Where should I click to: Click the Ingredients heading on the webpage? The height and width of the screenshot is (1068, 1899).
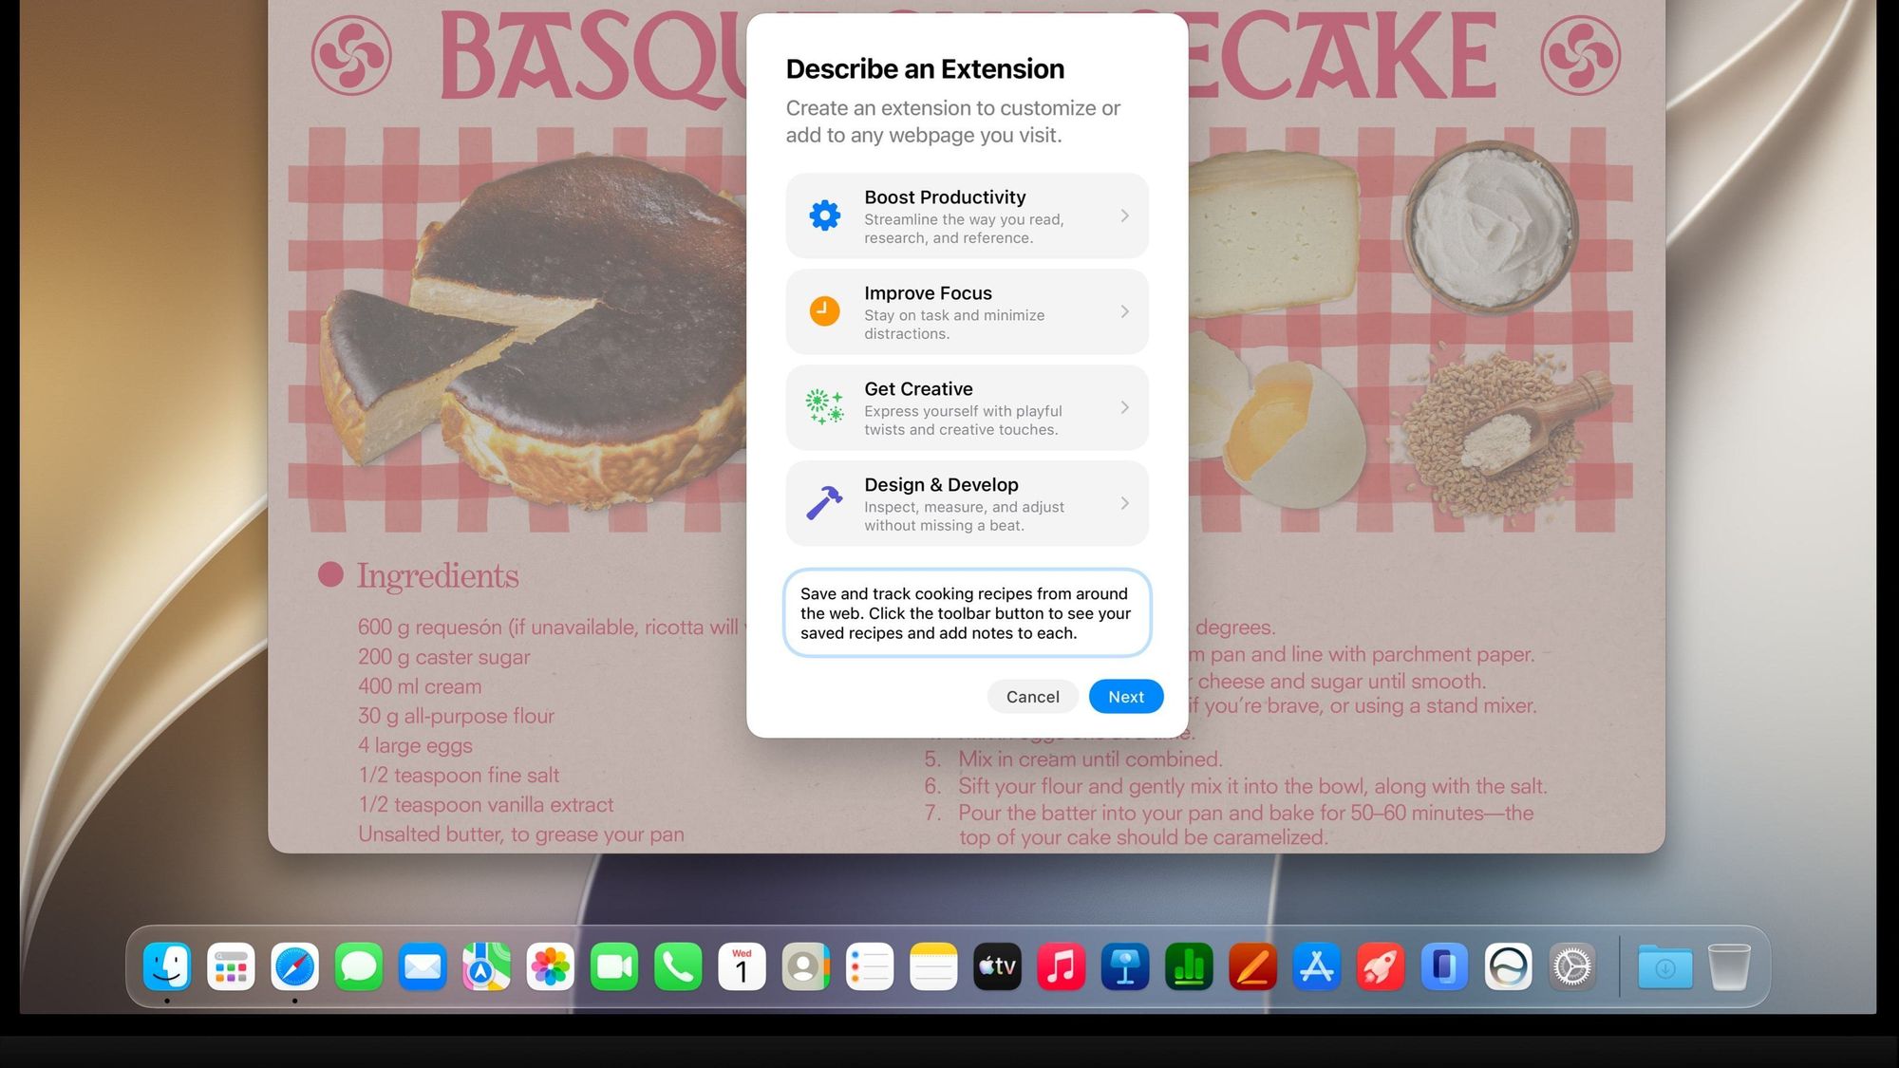pyautogui.click(x=437, y=576)
